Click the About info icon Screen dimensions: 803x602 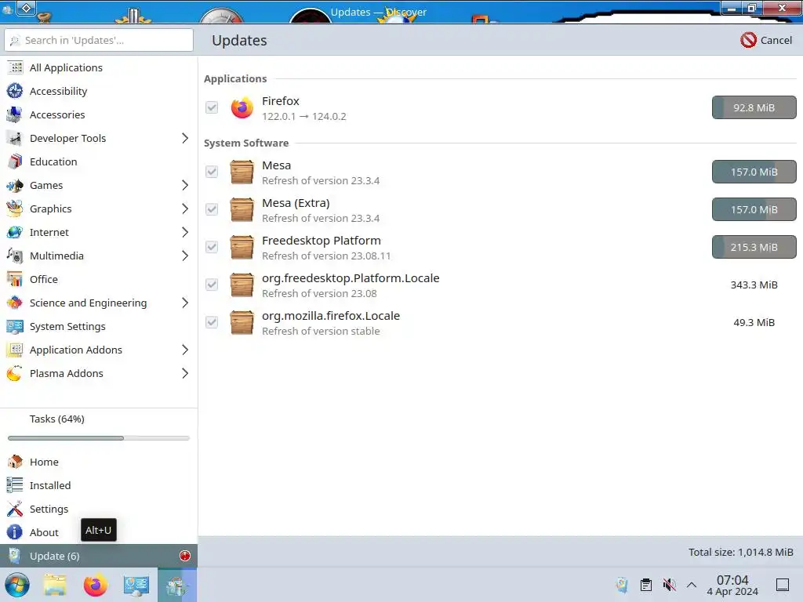pos(15,532)
